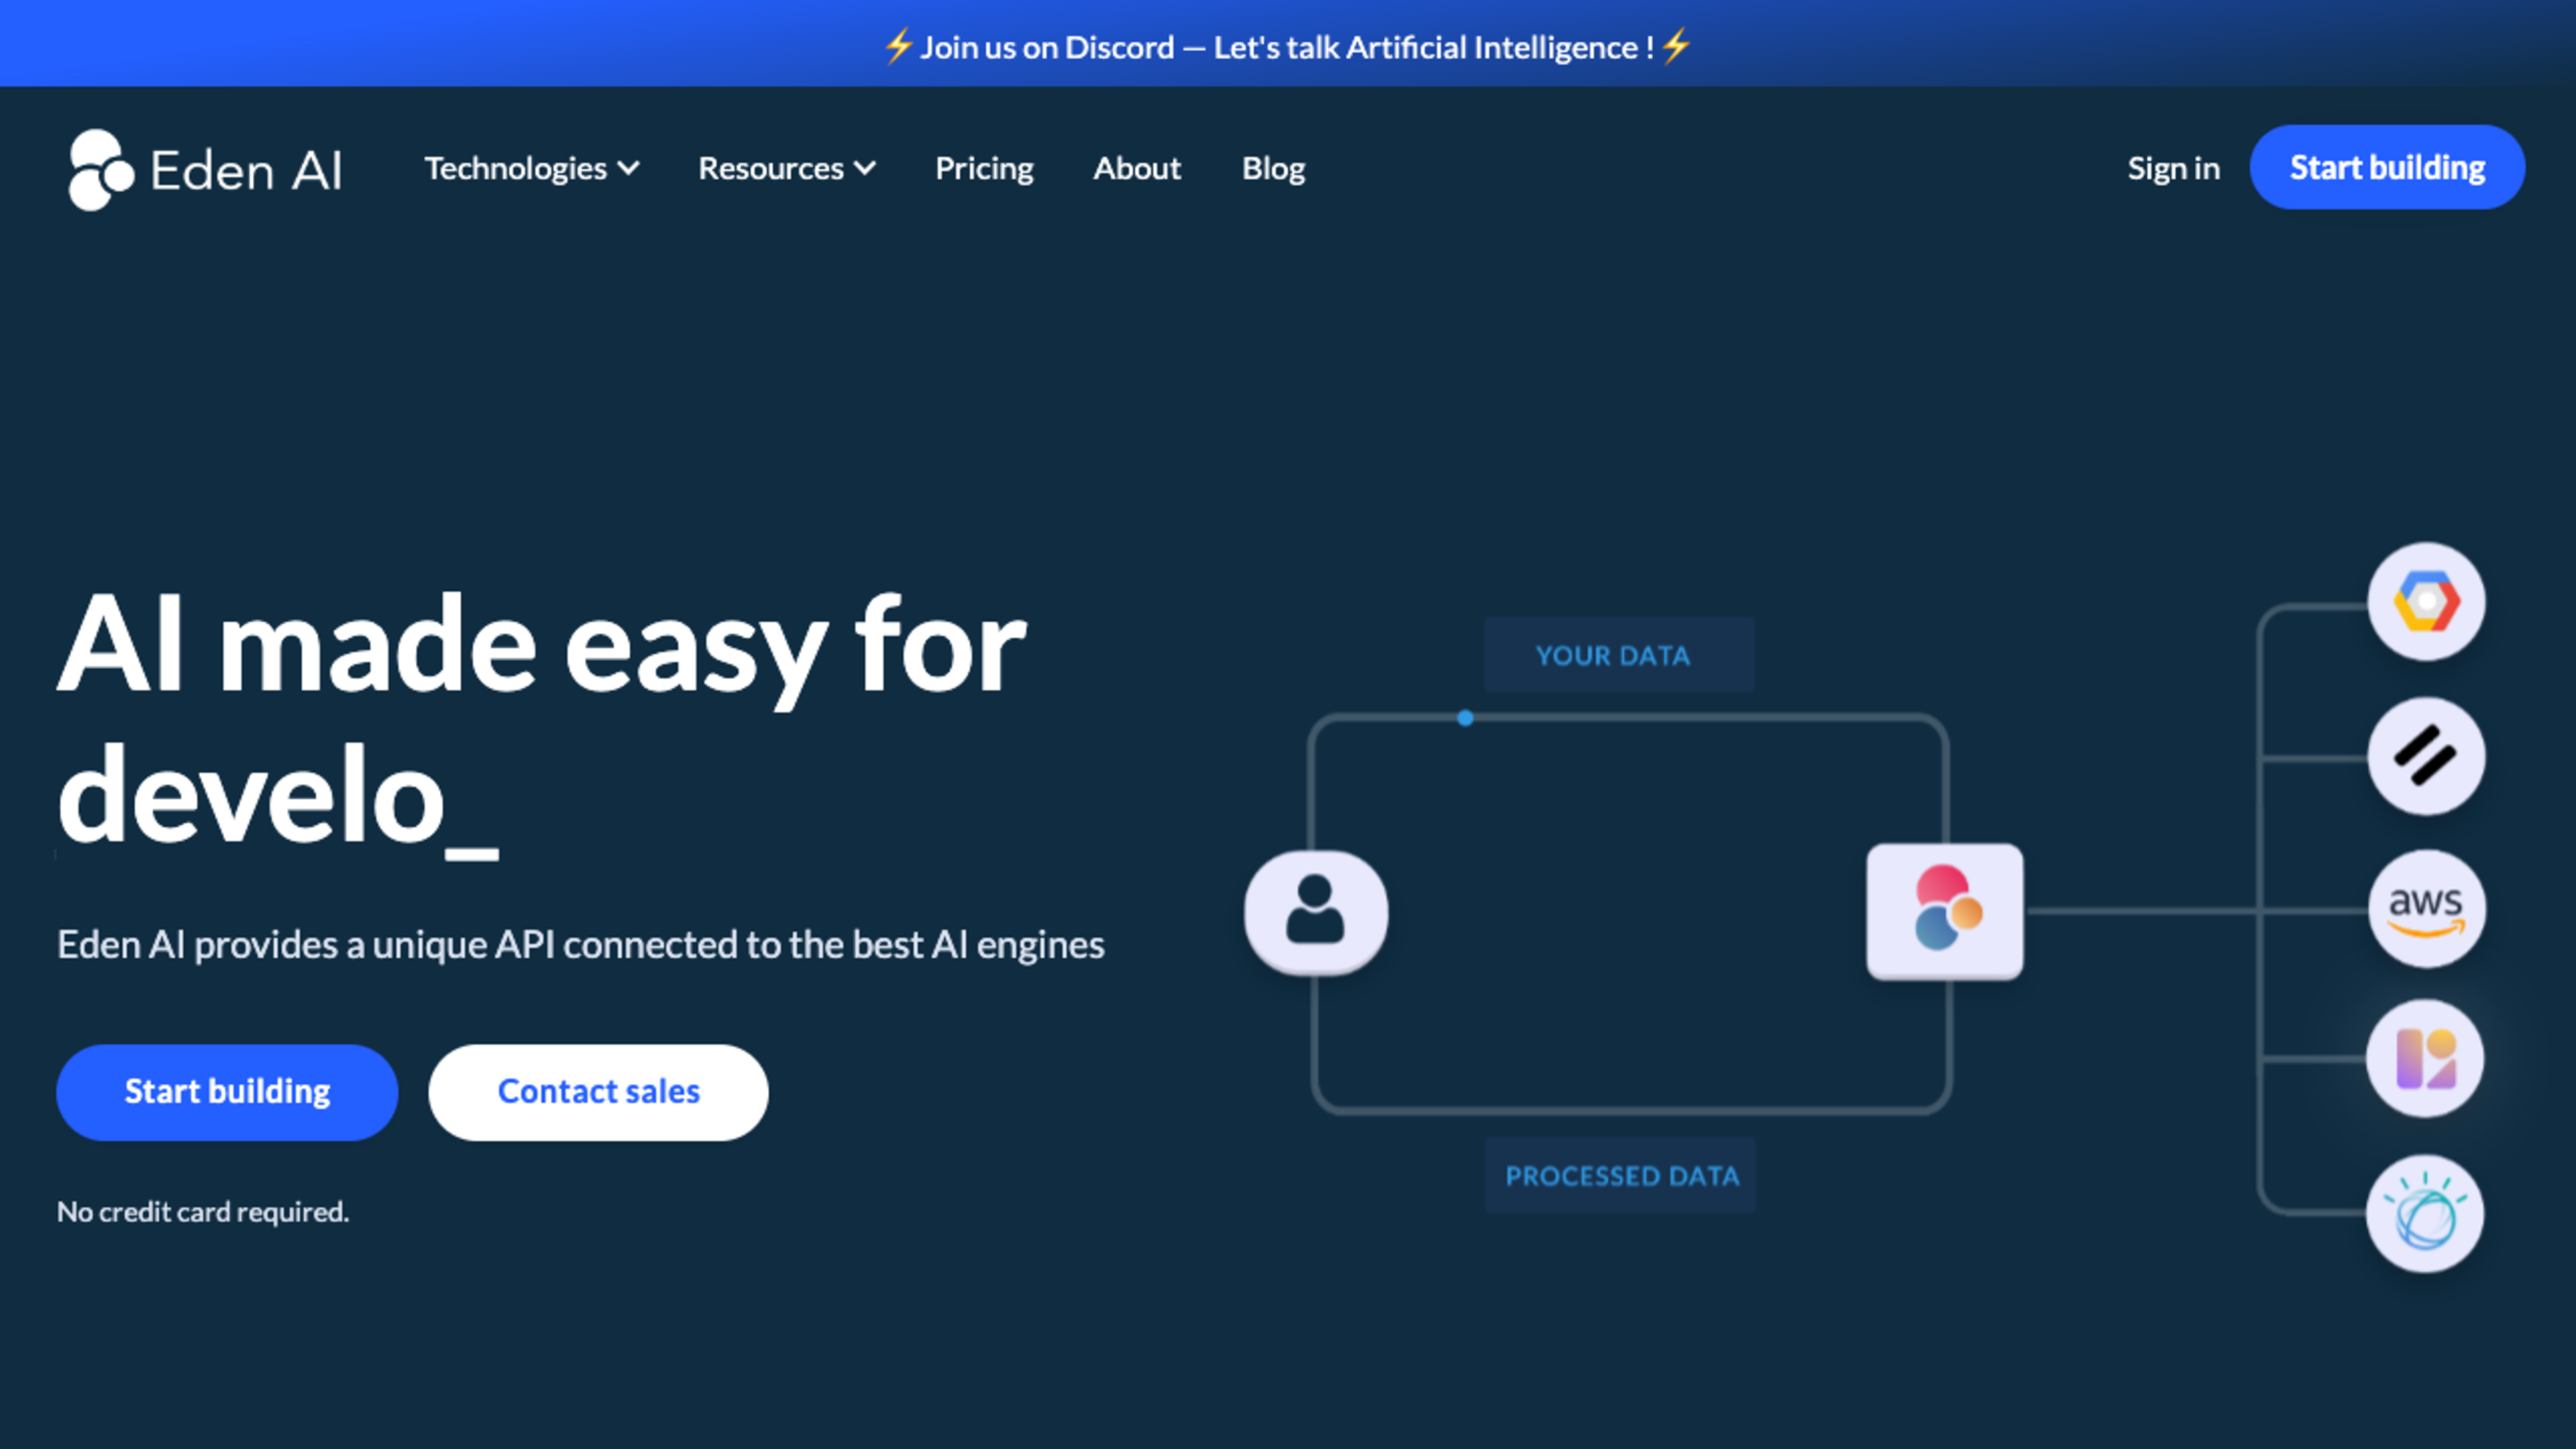
Task: Click Start building in the navbar
Action: click(2387, 167)
